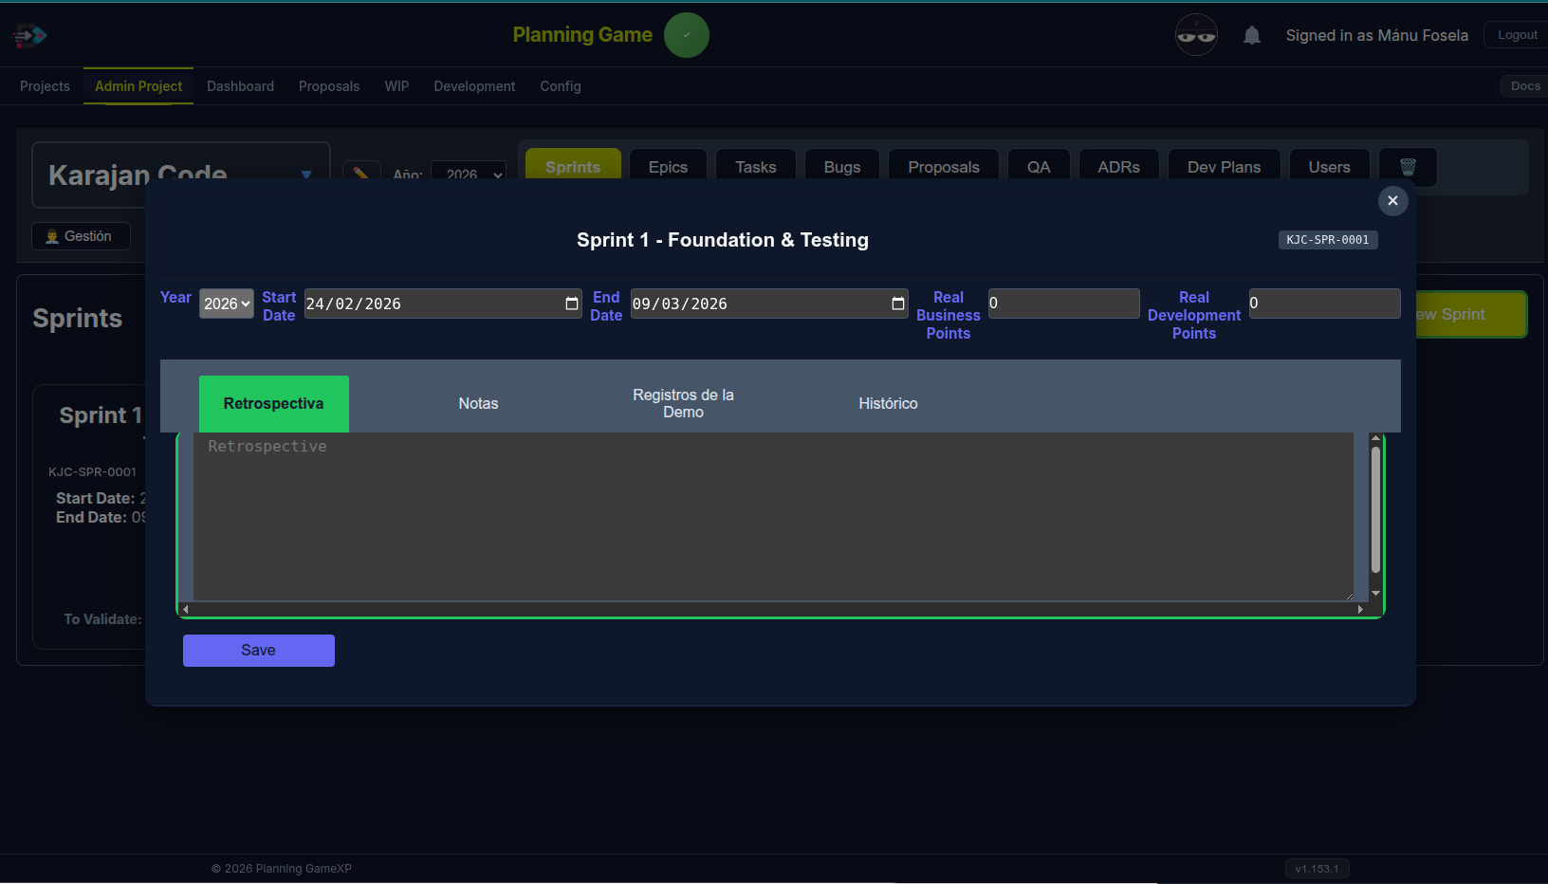Expand the Year dropdown in sprint dialog
Viewport: 1548px width, 884px height.
[226, 304]
